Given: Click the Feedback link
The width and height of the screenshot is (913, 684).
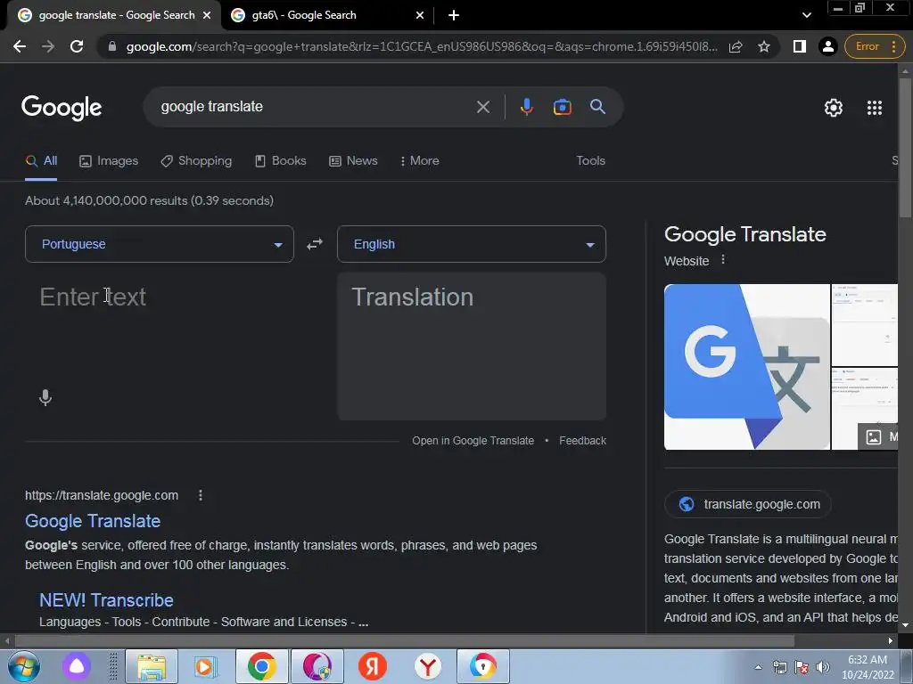Looking at the screenshot, I should pos(582,441).
